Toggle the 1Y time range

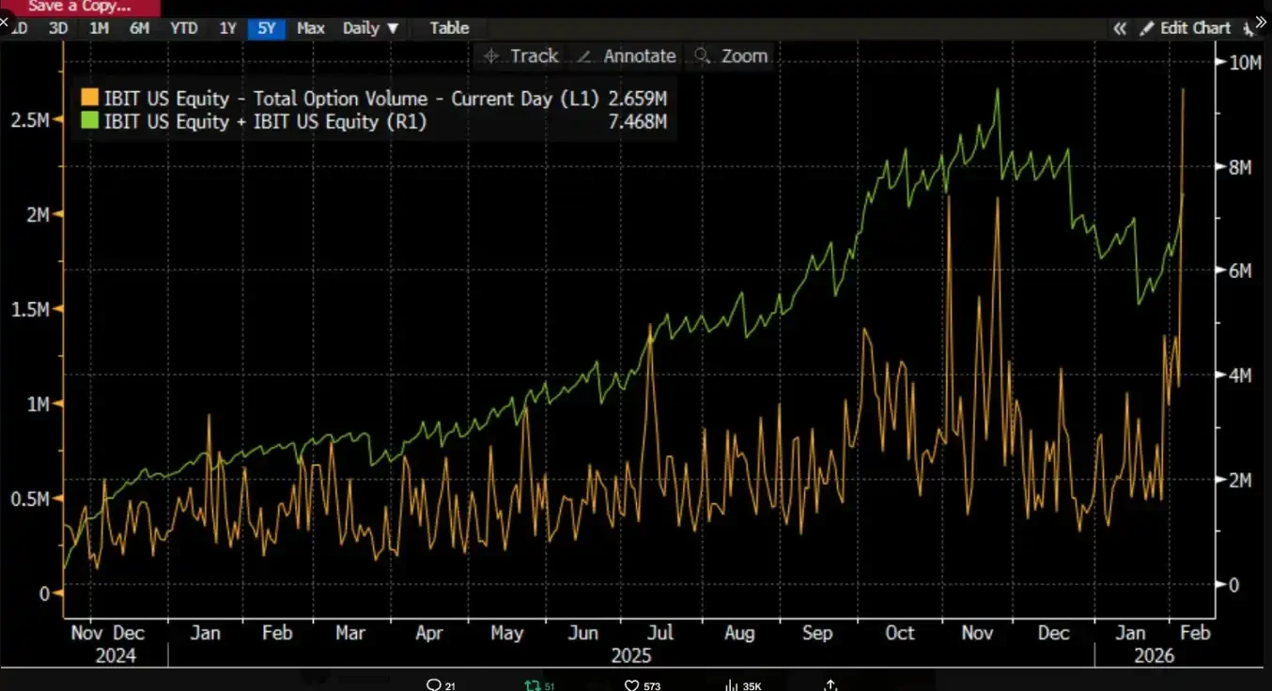click(227, 28)
